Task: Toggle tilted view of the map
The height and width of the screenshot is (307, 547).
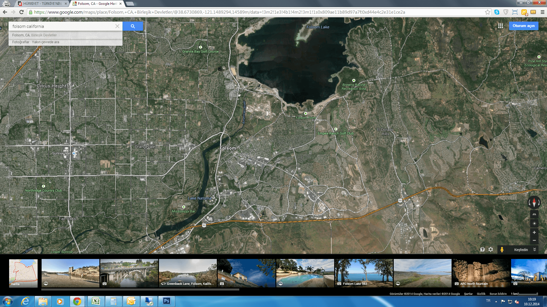Action: [x=534, y=214]
